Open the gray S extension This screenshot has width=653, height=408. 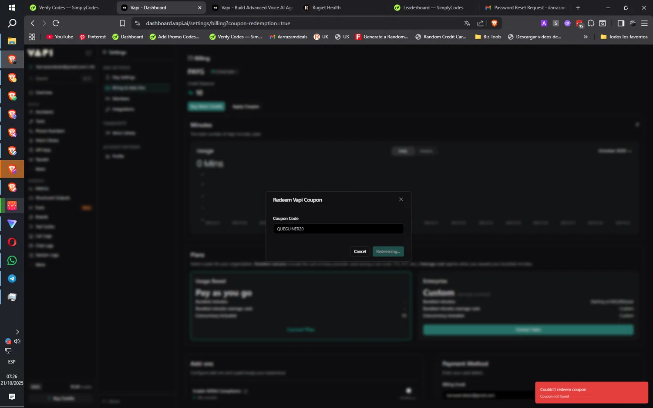point(556,24)
